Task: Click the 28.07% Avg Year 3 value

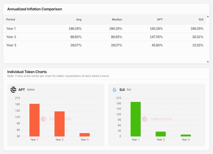Action: coord(76,45)
